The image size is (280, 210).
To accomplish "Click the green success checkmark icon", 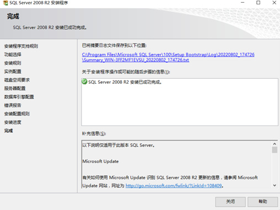I will coord(84,82).
